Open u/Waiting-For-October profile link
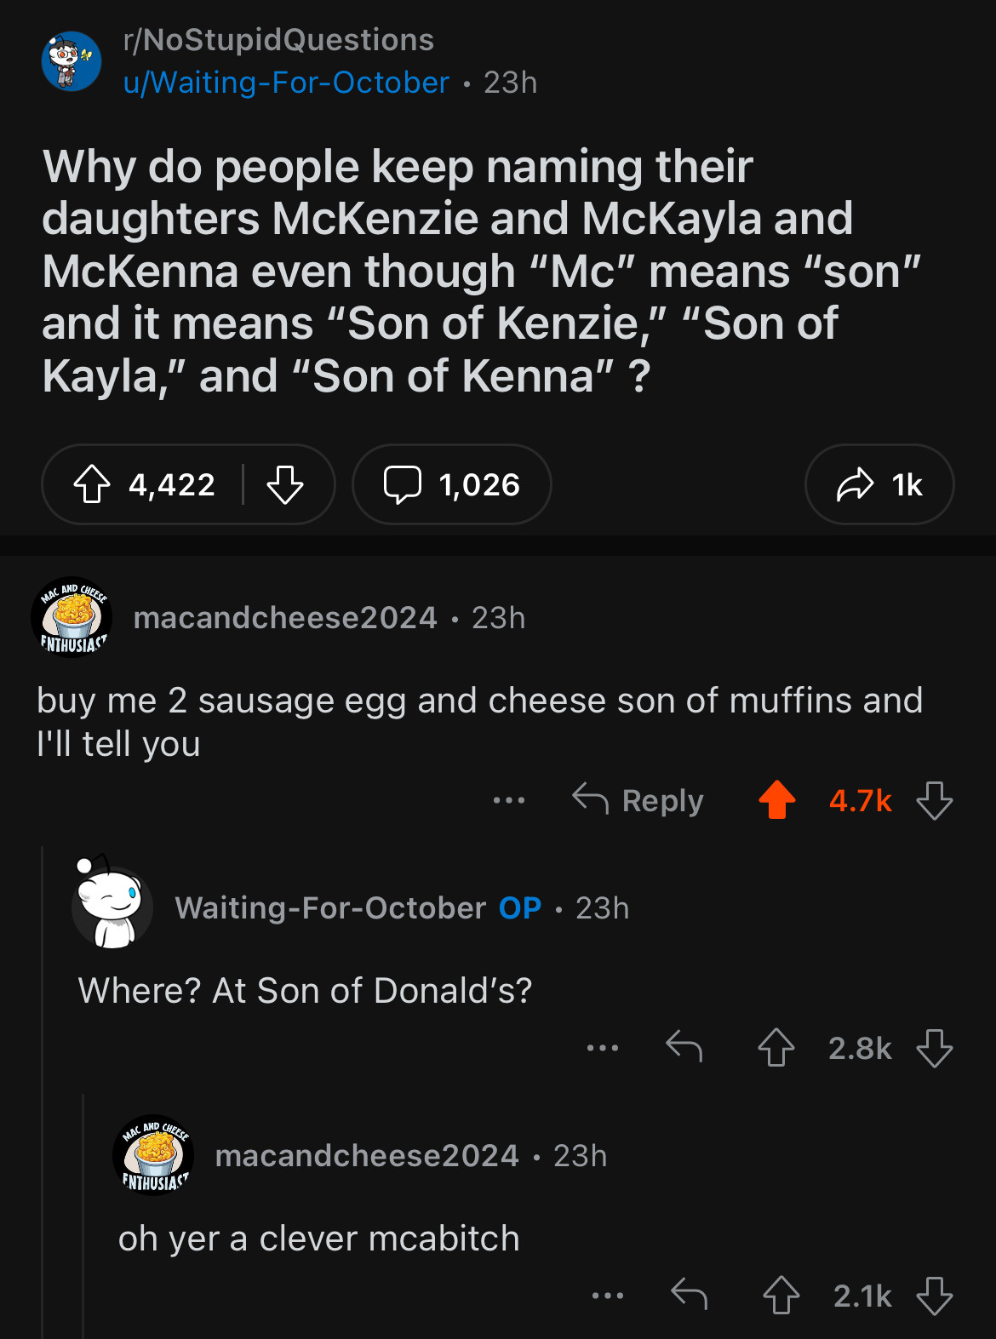Viewport: 996px width, 1339px height. [x=286, y=83]
